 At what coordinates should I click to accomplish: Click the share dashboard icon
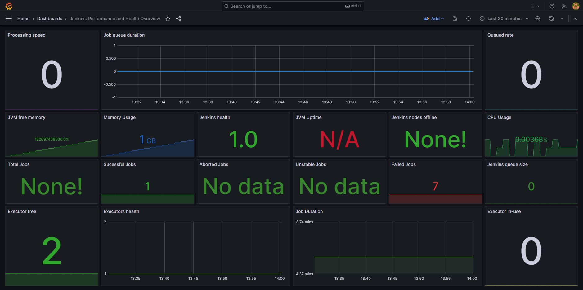(x=178, y=19)
